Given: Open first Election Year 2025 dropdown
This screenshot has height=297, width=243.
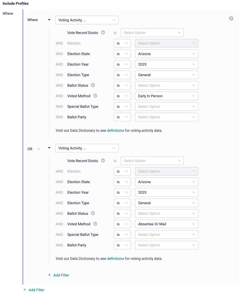Looking at the screenshot, I should point(167,64).
